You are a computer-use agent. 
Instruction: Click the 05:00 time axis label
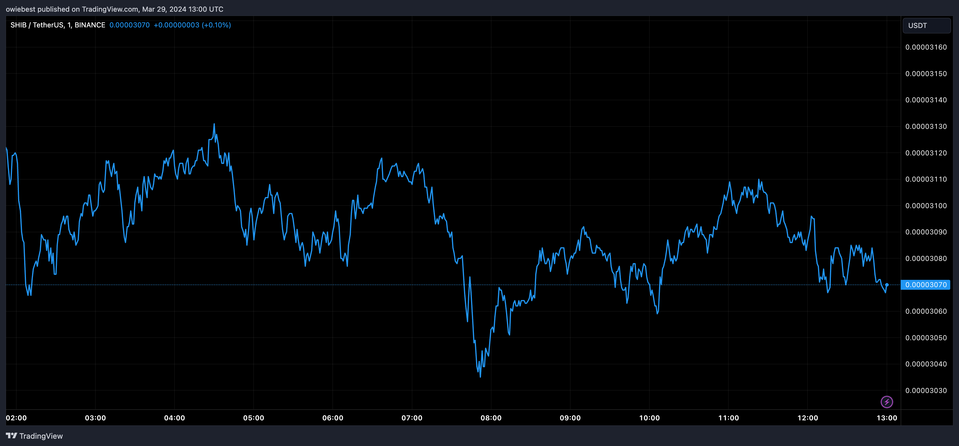[x=254, y=418]
